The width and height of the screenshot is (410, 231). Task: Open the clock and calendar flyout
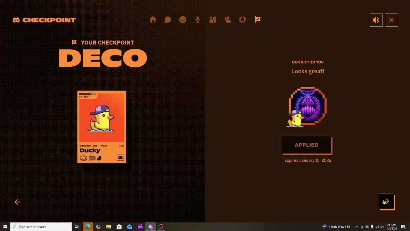point(392,227)
